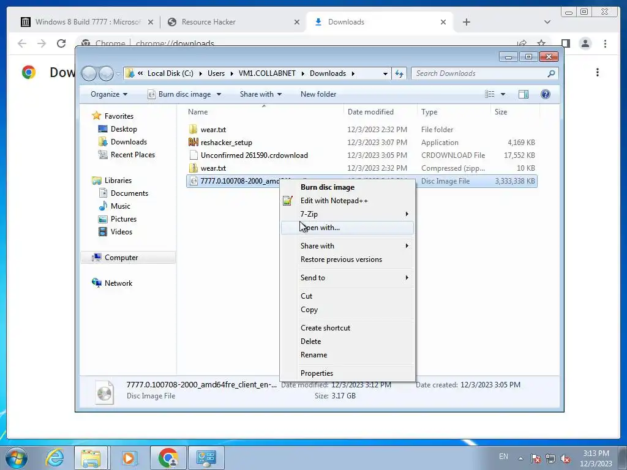Open the Videos library
Viewport: 627px width, 470px height.
pos(121,232)
